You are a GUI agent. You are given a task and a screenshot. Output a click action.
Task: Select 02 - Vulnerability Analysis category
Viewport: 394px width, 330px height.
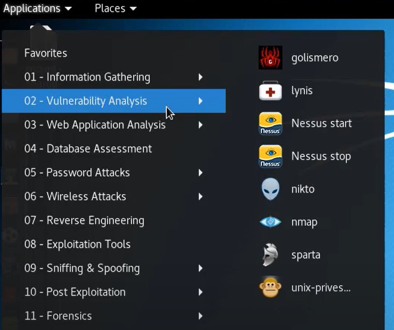tap(113, 101)
